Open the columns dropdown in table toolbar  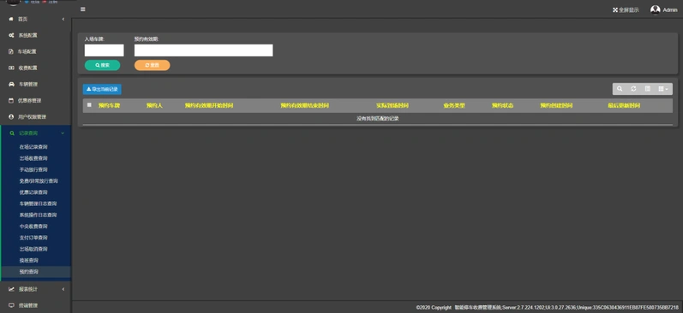click(x=663, y=89)
